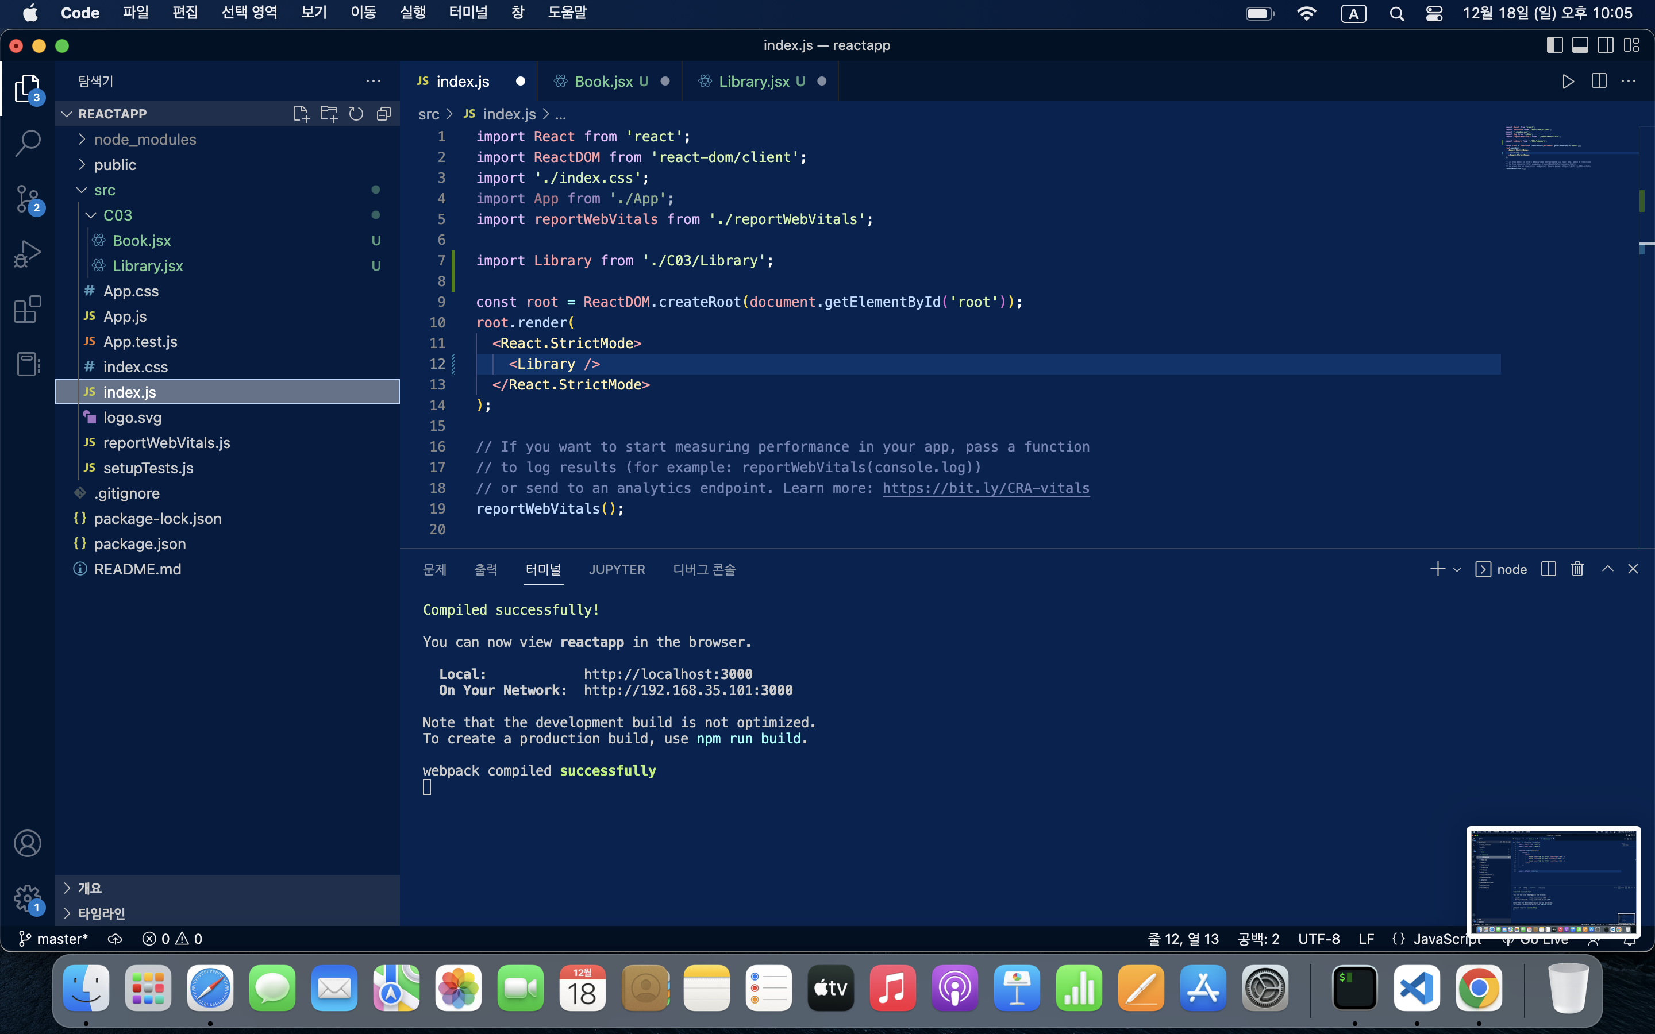Viewport: 1655px width, 1034px height.
Task: Split the editor to the right
Action: 1599,82
